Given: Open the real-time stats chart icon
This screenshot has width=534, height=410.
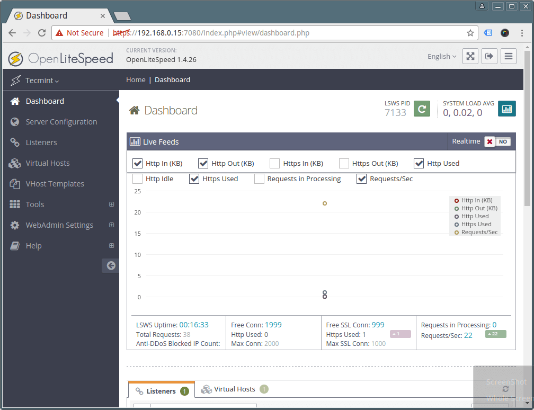Looking at the screenshot, I should [x=507, y=109].
